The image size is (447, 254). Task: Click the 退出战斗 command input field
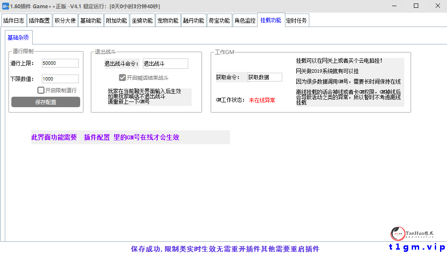point(166,63)
